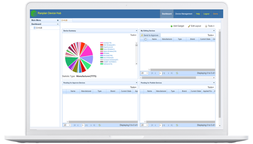Open Tools dropdown in My Editing Devices panel
253x144 pixels.
pyautogui.click(x=210, y=35)
